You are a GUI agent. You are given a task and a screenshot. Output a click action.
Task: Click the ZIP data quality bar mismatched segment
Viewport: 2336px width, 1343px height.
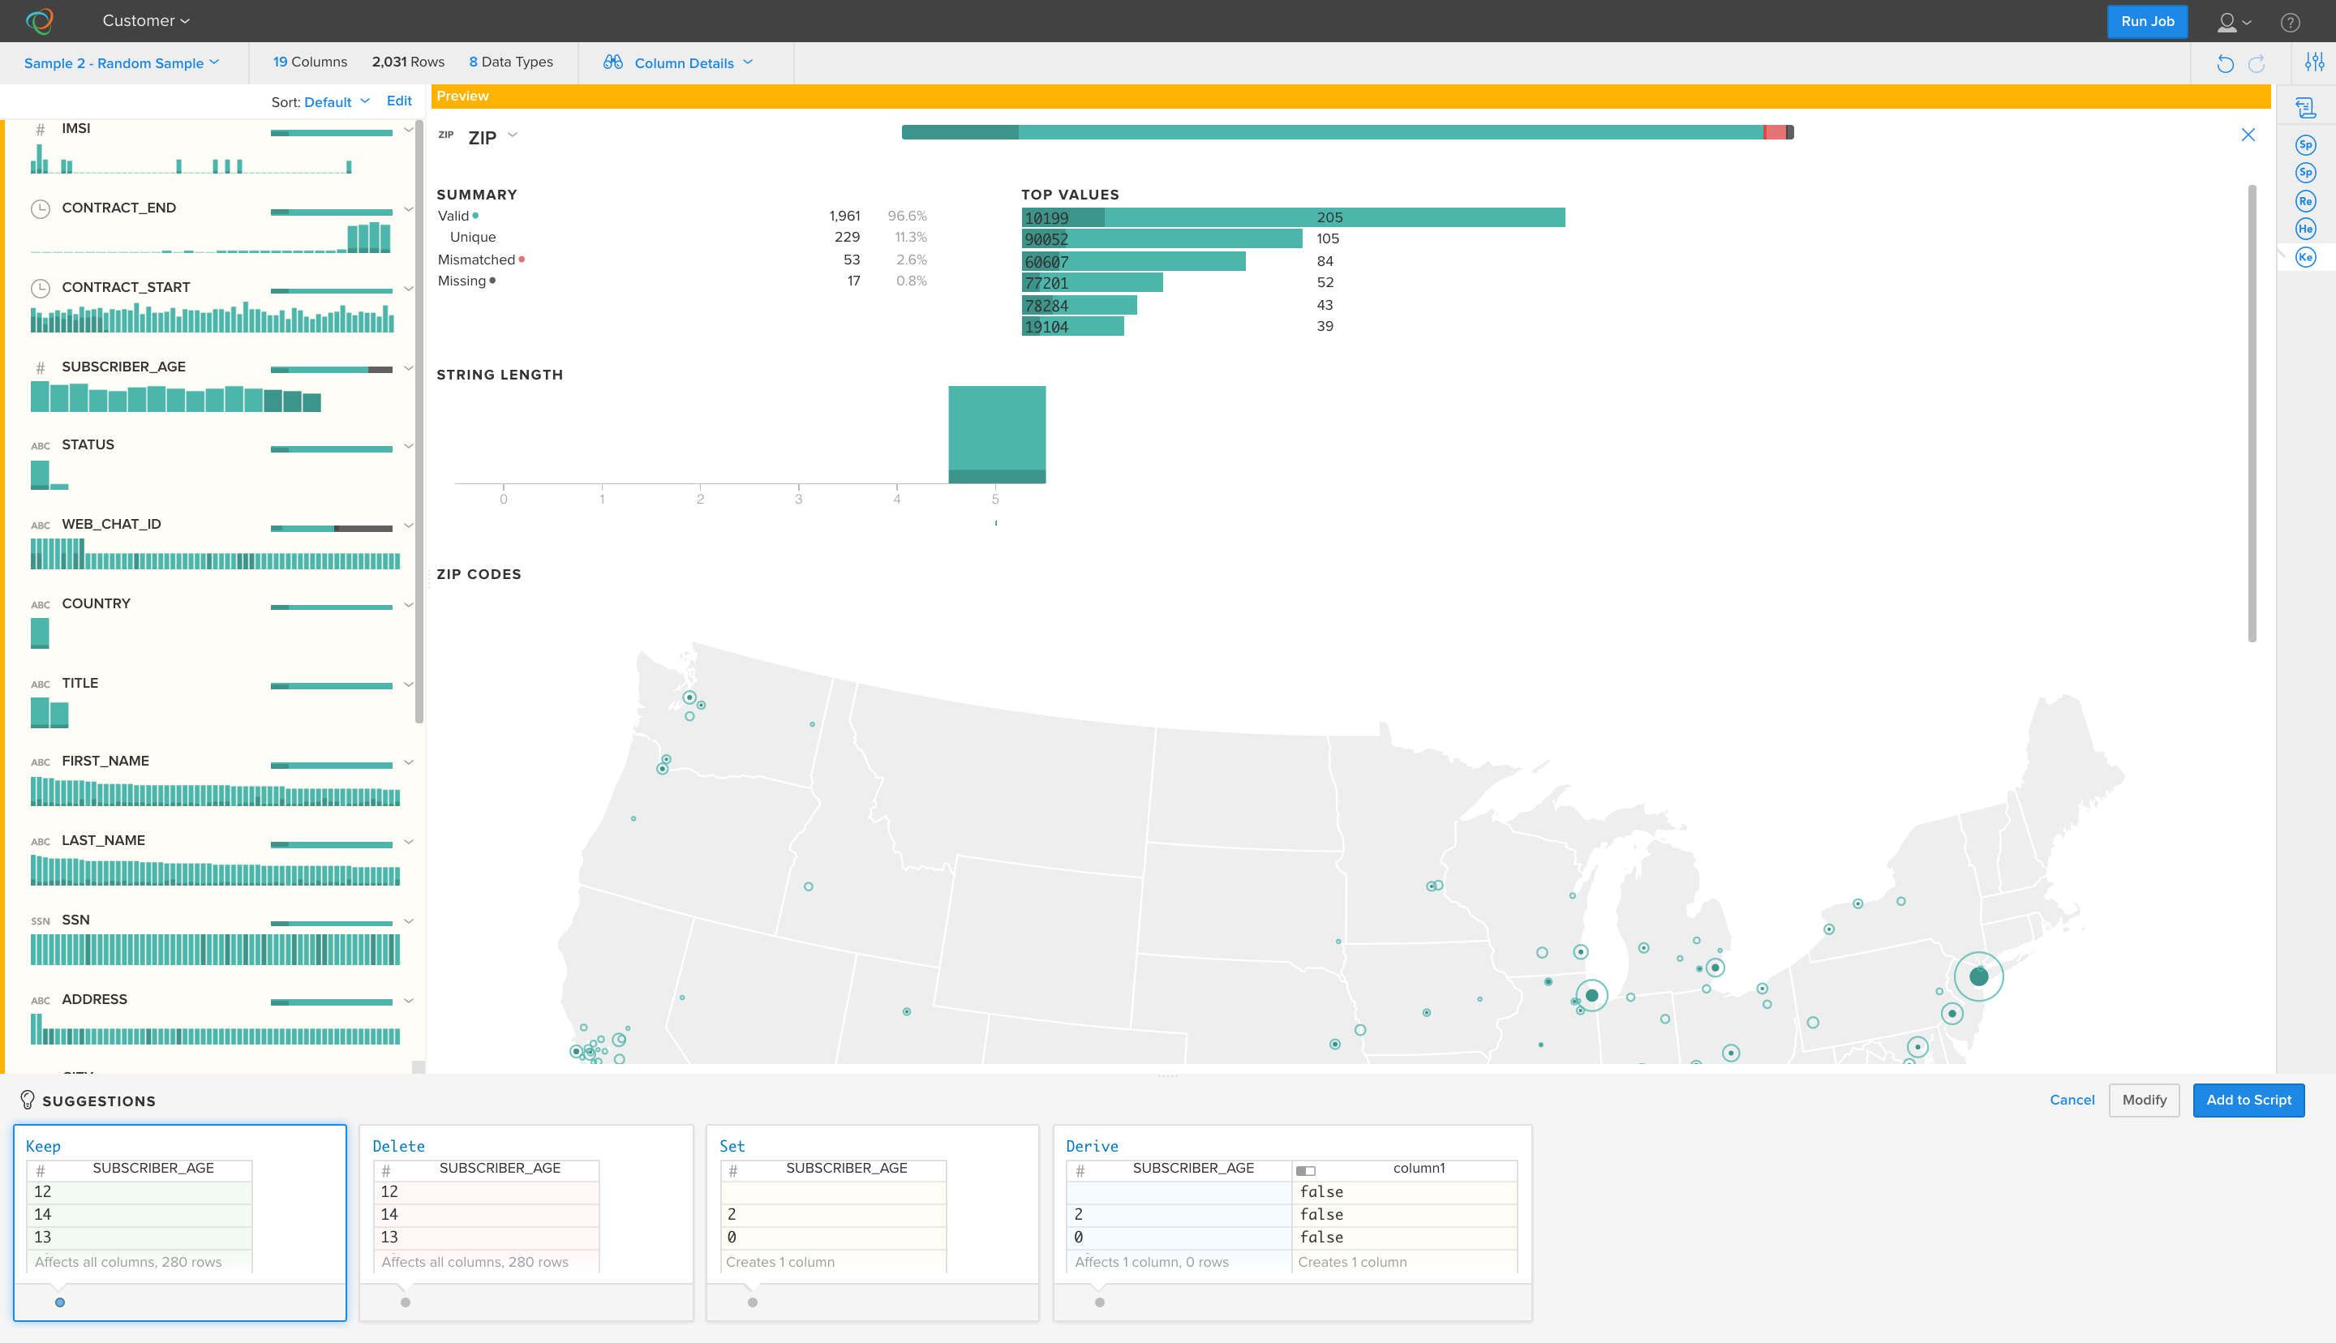click(1775, 132)
